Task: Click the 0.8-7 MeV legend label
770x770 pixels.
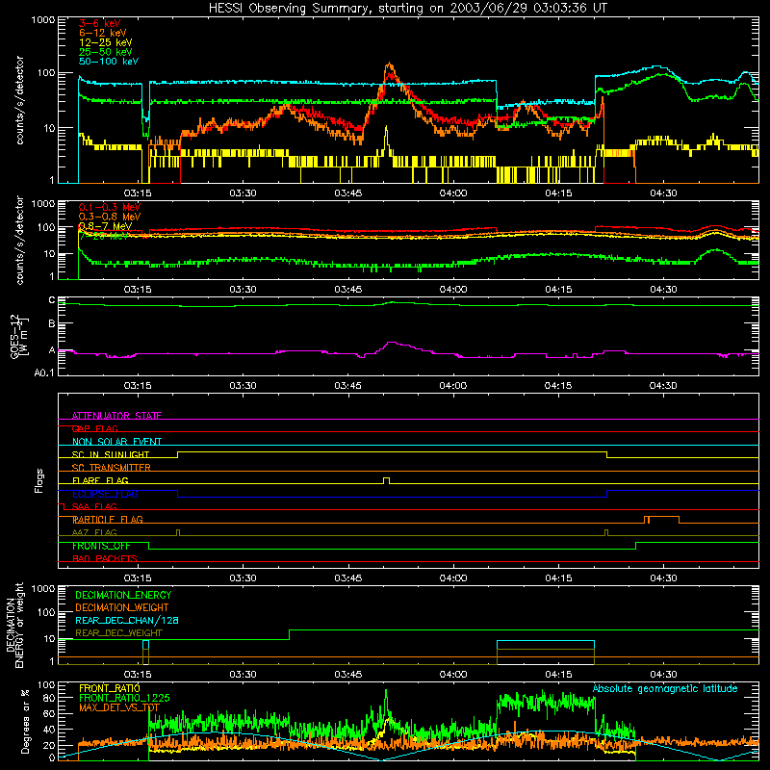Action: pos(105,226)
